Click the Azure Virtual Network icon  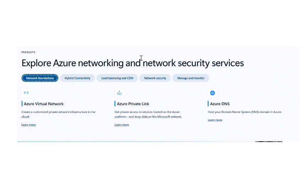26,93
